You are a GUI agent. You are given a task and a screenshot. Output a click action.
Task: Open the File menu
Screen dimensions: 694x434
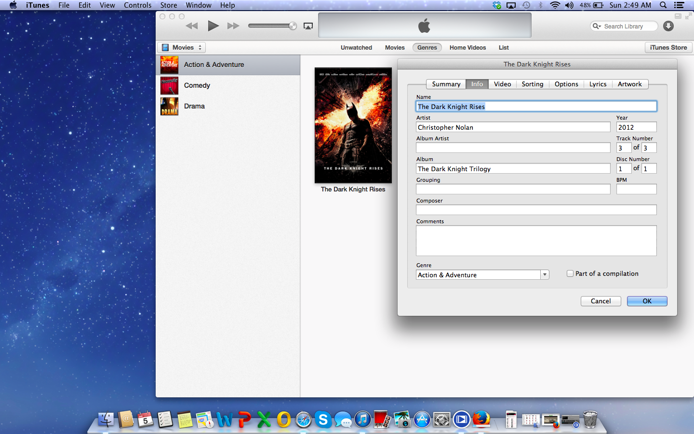[64, 5]
